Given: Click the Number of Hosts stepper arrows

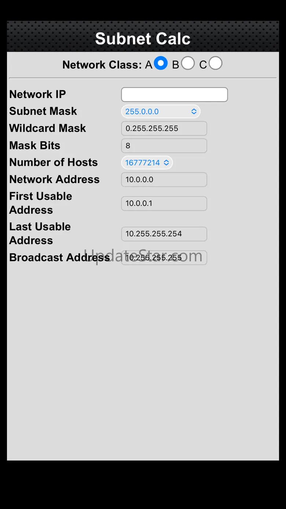Looking at the screenshot, I should pos(166,163).
